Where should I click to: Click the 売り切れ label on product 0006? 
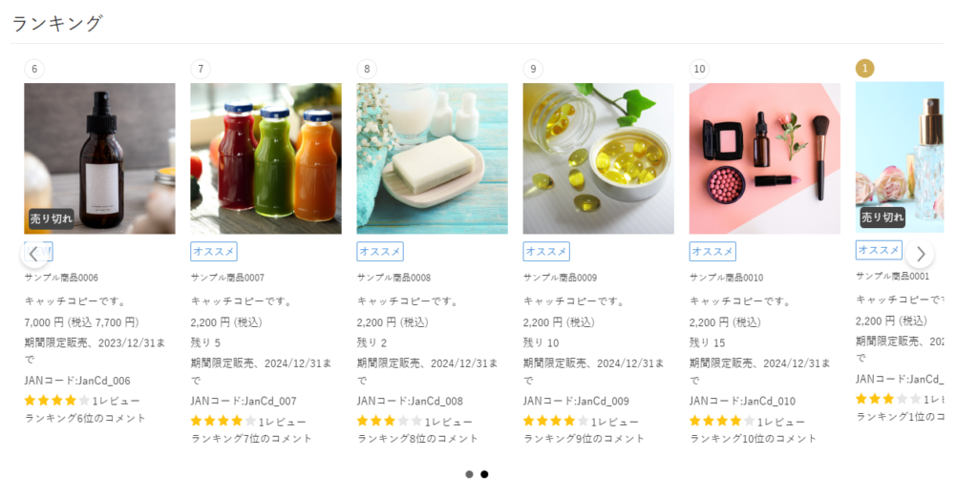51,218
